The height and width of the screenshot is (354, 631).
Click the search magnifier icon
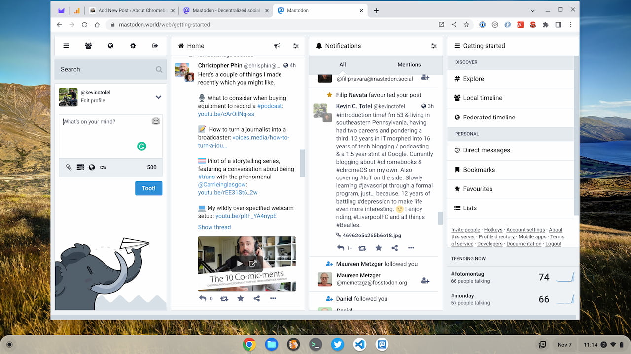point(159,69)
